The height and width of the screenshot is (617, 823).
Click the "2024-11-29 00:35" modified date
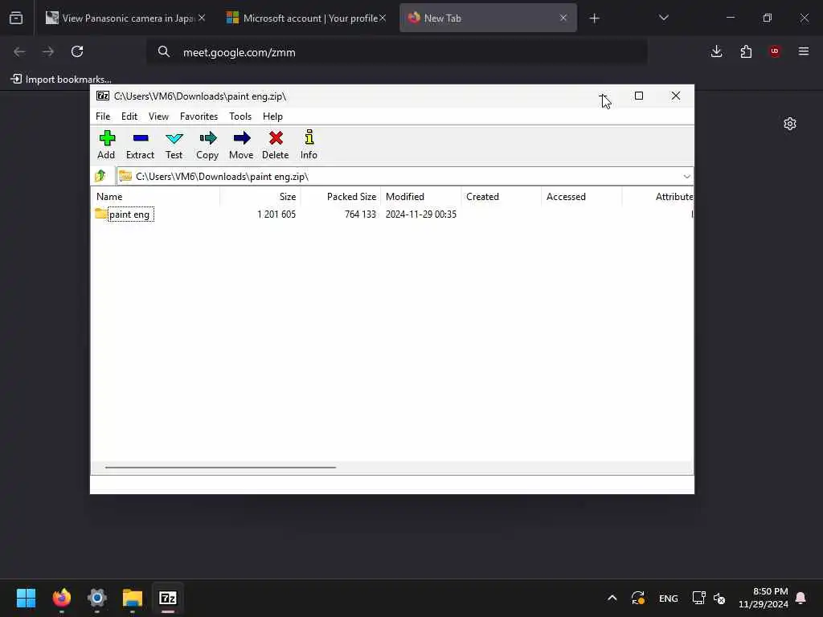tap(421, 214)
